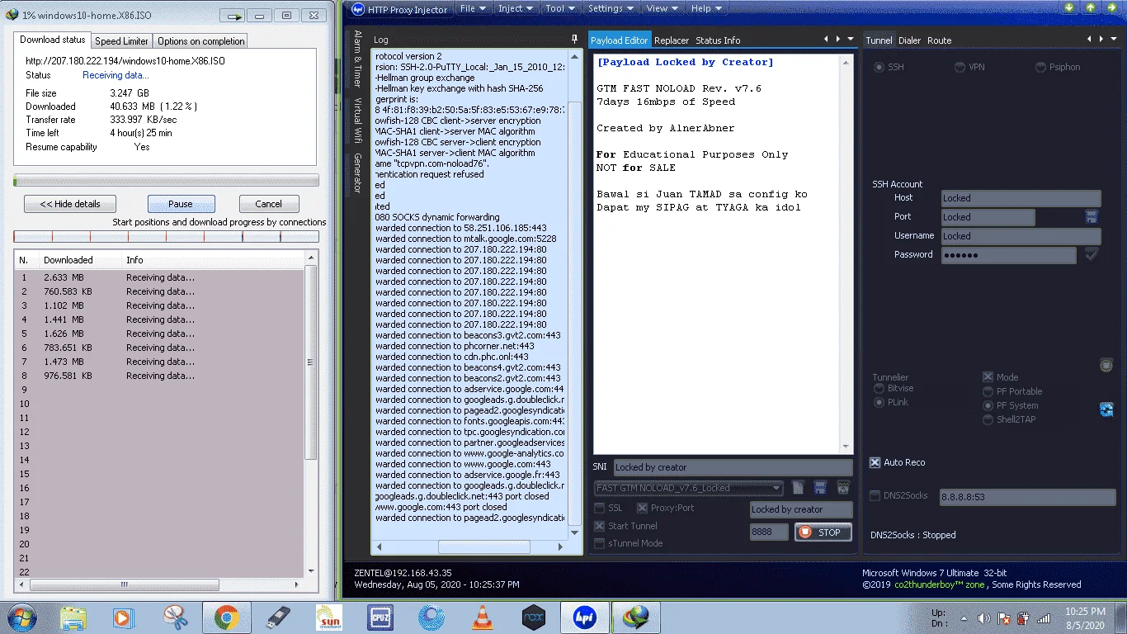Screen dimensions: 1127x634
Task: Open the config file dropdown FAST GTM NOLOAD
Action: coord(689,488)
